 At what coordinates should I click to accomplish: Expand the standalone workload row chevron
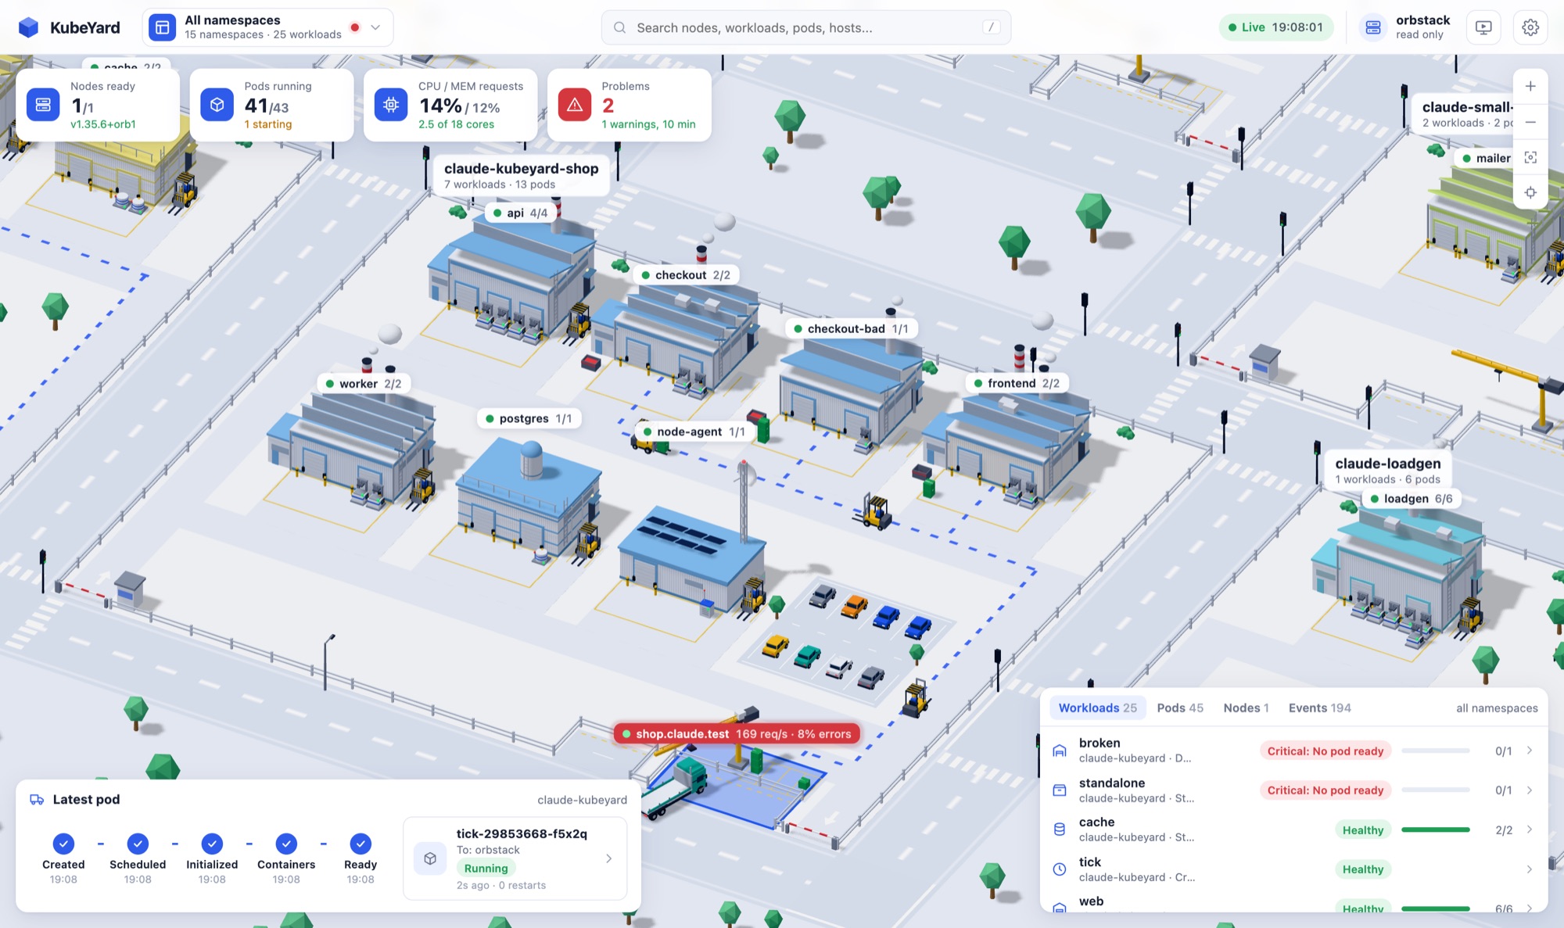(1530, 790)
